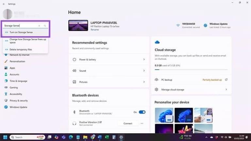Viewport: 251px width, 141px height.
Task: Select the beach landscape theme
Action: pyautogui.click(x=203, y=115)
